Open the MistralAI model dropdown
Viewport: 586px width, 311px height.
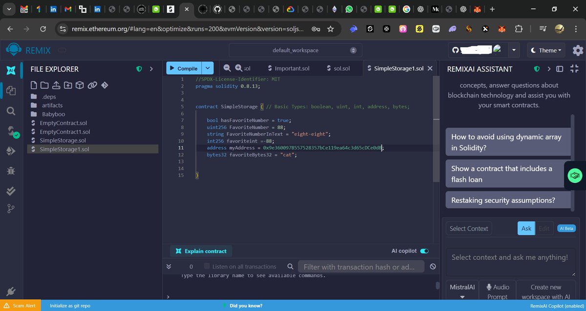(x=461, y=291)
